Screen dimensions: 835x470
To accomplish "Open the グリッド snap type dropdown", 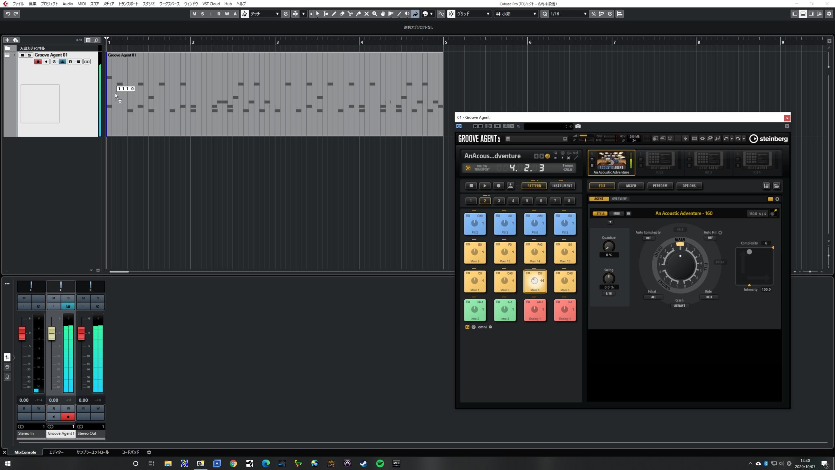I will click(x=473, y=14).
